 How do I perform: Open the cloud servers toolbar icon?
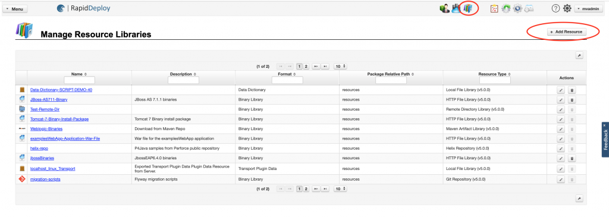(456, 8)
